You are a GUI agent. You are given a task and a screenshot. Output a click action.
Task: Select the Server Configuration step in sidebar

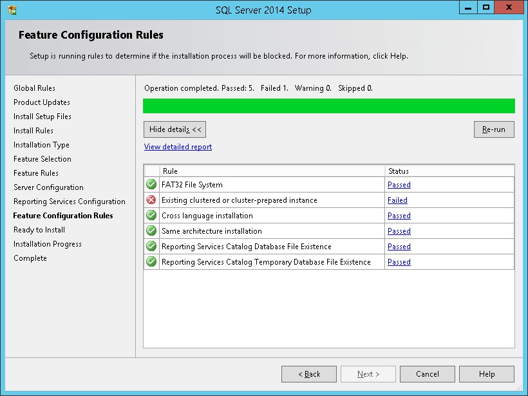pos(48,187)
